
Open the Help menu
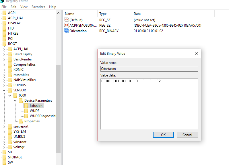(53, 7)
